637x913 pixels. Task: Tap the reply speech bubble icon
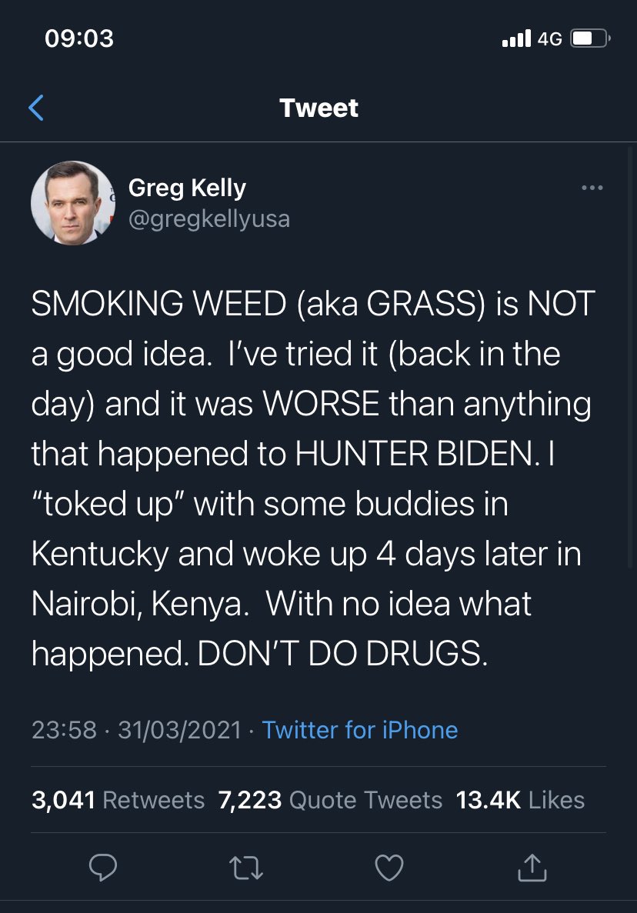click(x=103, y=868)
